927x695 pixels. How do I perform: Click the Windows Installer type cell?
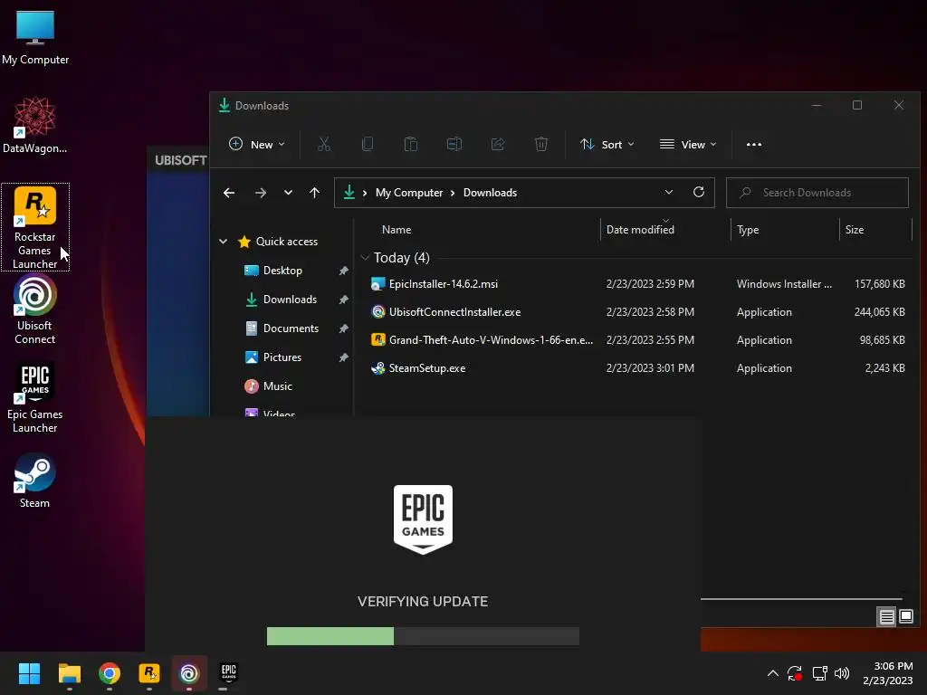(x=784, y=283)
